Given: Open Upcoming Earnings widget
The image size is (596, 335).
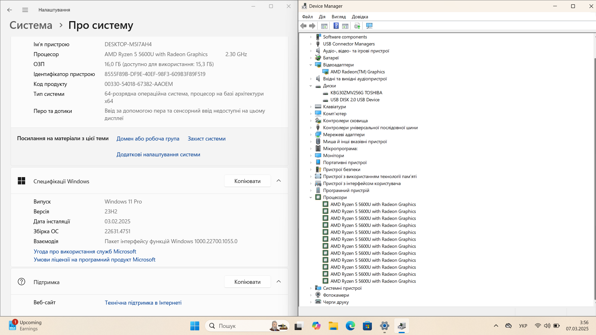Looking at the screenshot, I should point(25,326).
